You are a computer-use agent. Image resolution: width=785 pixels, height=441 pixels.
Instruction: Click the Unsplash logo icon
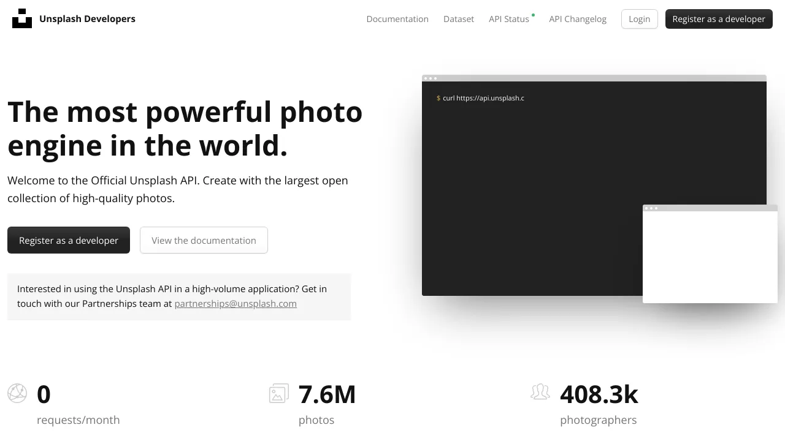[22, 18]
